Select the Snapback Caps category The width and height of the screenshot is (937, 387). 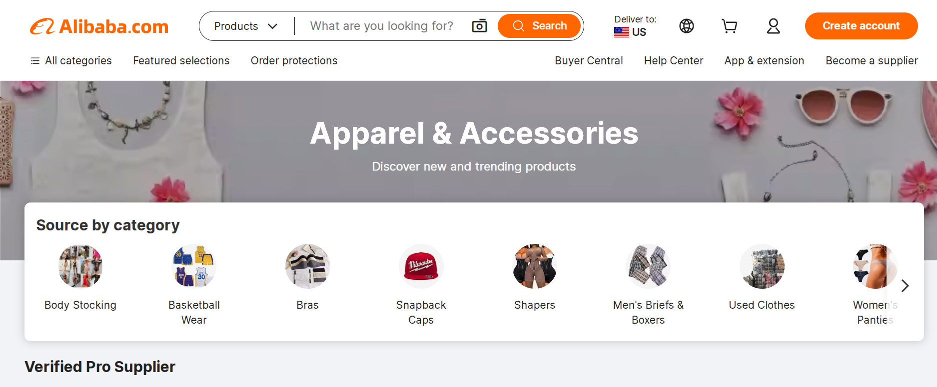coord(421,266)
